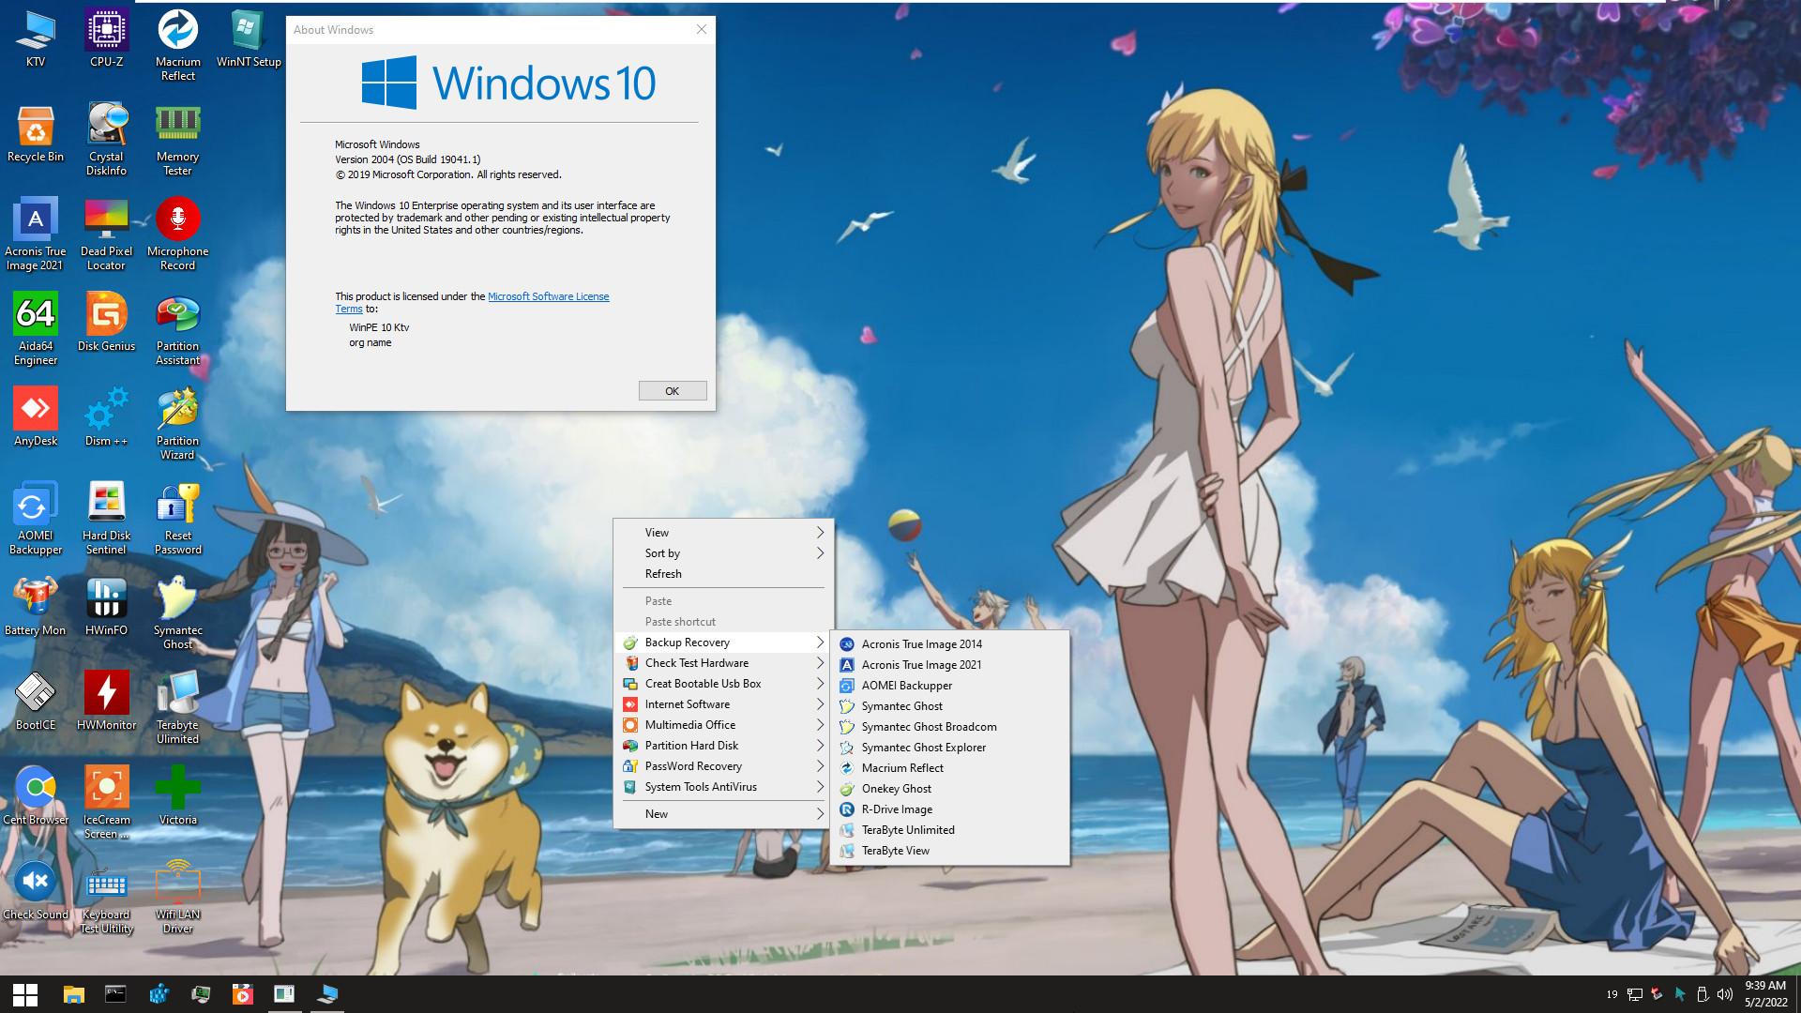
Task: Open the Multimedia Office submenu
Action: [723, 725]
